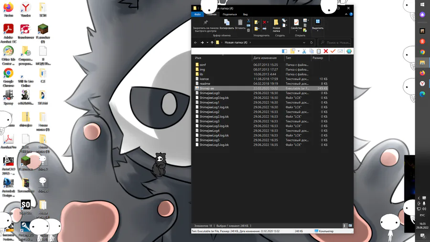Click the ribbon Cut scissors icon
430x242 pixels.
[248, 21]
